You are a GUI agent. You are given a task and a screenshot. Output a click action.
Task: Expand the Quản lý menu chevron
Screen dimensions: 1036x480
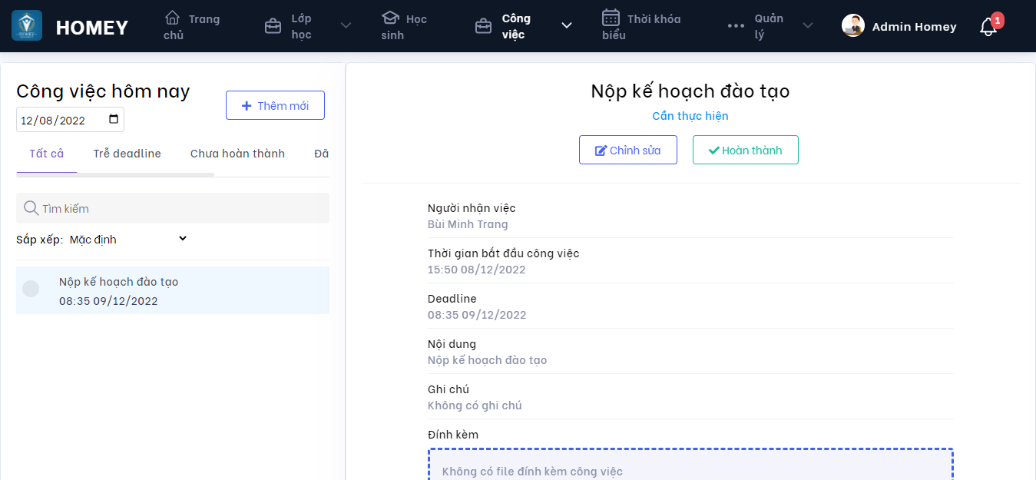coord(808,26)
